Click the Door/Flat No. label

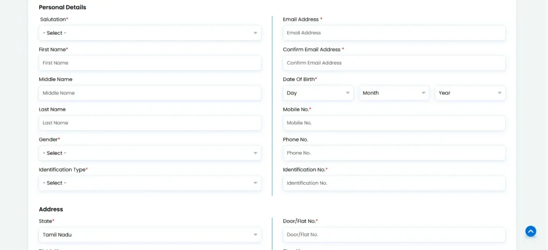pos(301,221)
